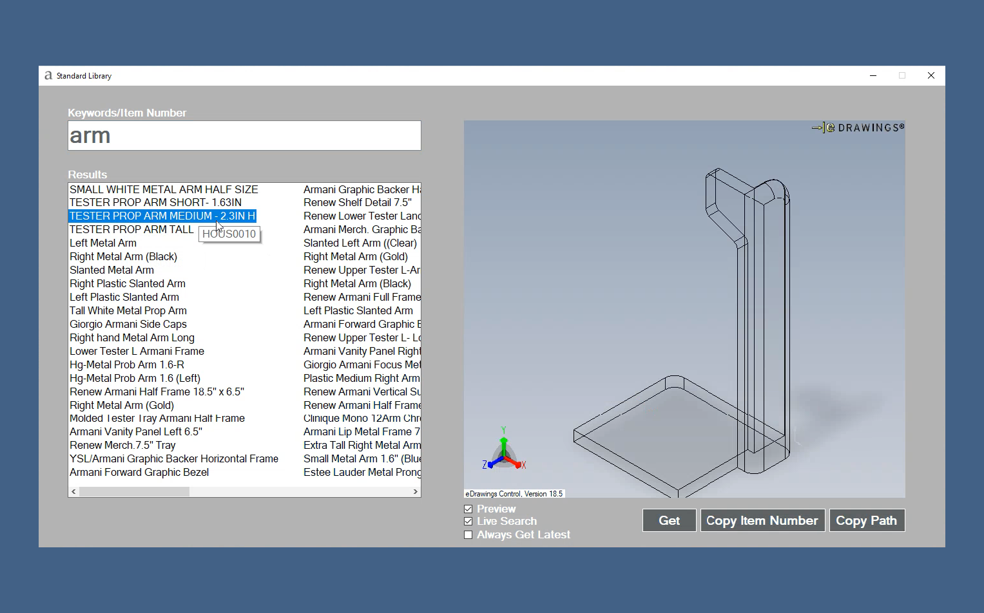Image resolution: width=984 pixels, height=613 pixels.
Task: Click the horizontal scrollbar thumb below results
Action: coord(135,491)
